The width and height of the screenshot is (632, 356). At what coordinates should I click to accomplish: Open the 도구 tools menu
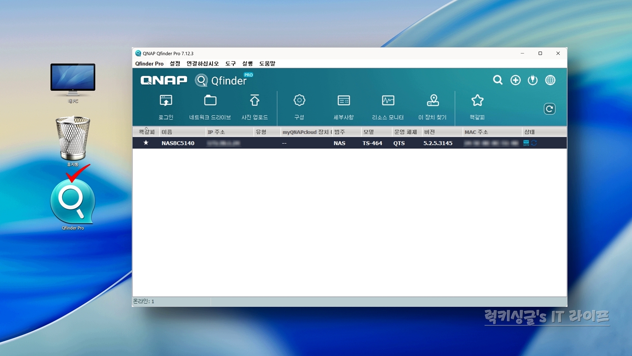(230, 64)
